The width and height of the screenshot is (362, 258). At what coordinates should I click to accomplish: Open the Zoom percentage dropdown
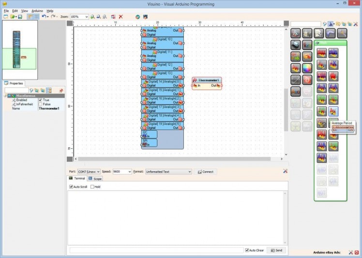87,16
